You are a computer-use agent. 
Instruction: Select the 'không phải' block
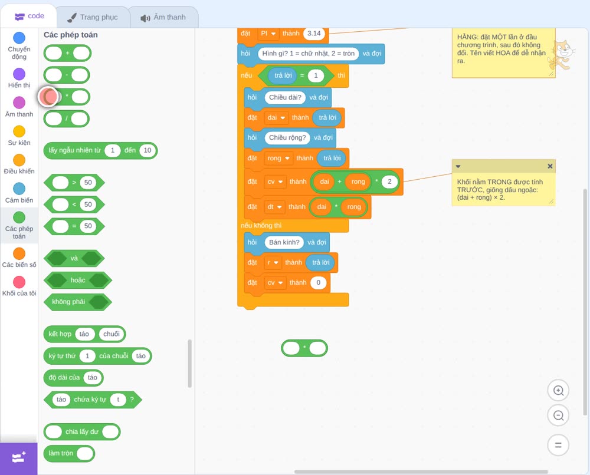point(78,302)
